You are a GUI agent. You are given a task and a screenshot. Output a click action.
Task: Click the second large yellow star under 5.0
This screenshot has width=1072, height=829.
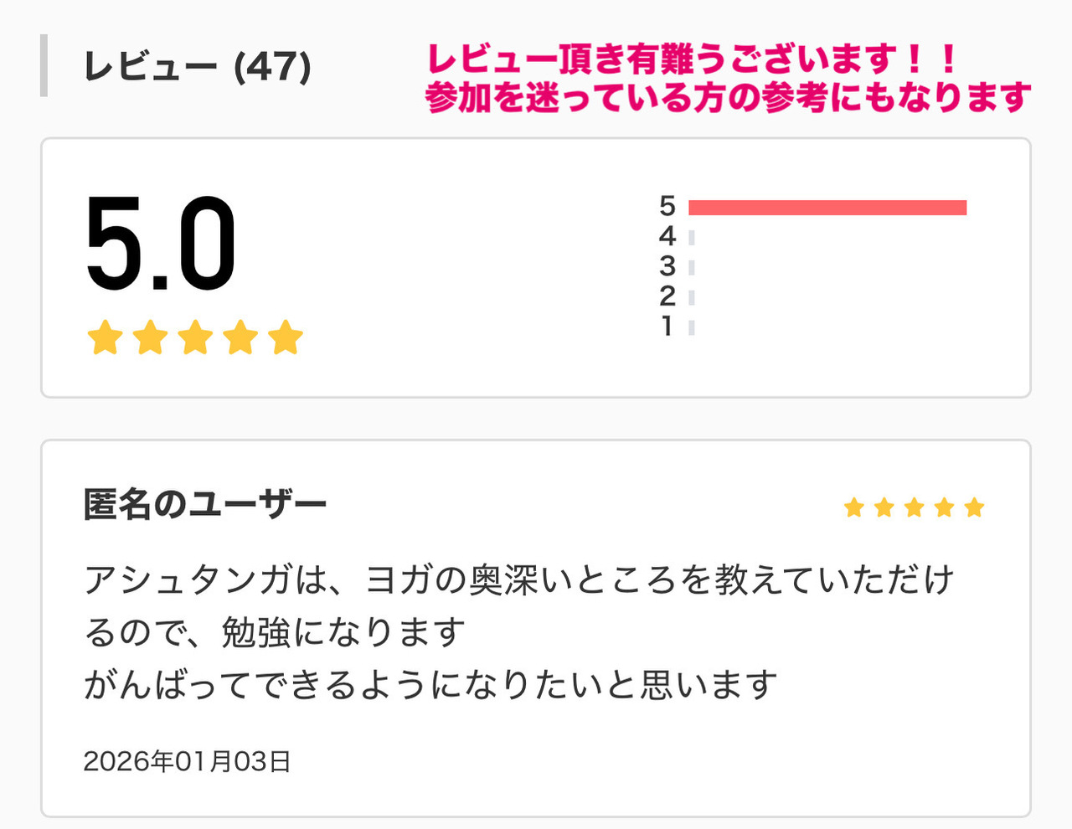pos(151,337)
